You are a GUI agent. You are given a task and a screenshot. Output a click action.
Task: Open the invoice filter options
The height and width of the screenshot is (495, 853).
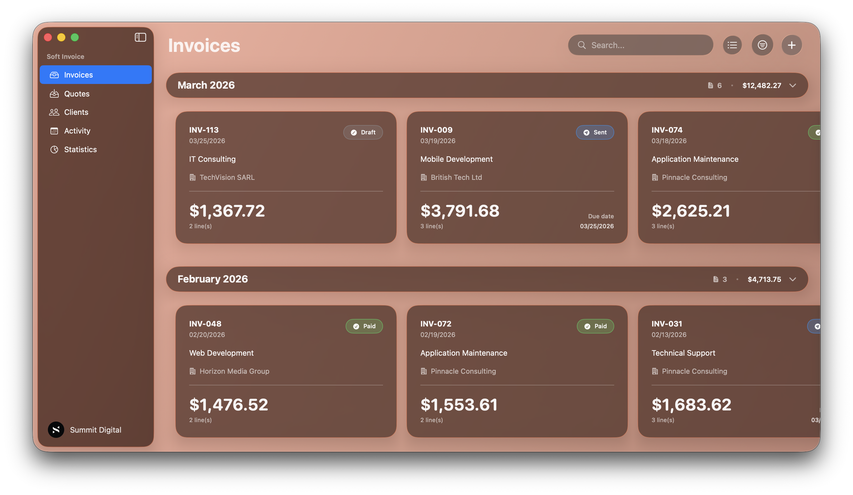(x=762, y=45)
